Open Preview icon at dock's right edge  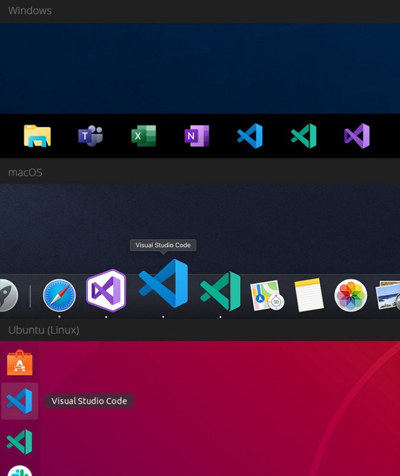(388, 295)
